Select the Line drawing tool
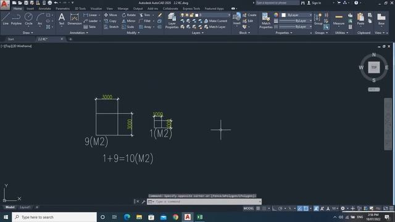Image resolution: width=395 pixels, height=222 pixels. pyautogui.click(x=6, y=19)
